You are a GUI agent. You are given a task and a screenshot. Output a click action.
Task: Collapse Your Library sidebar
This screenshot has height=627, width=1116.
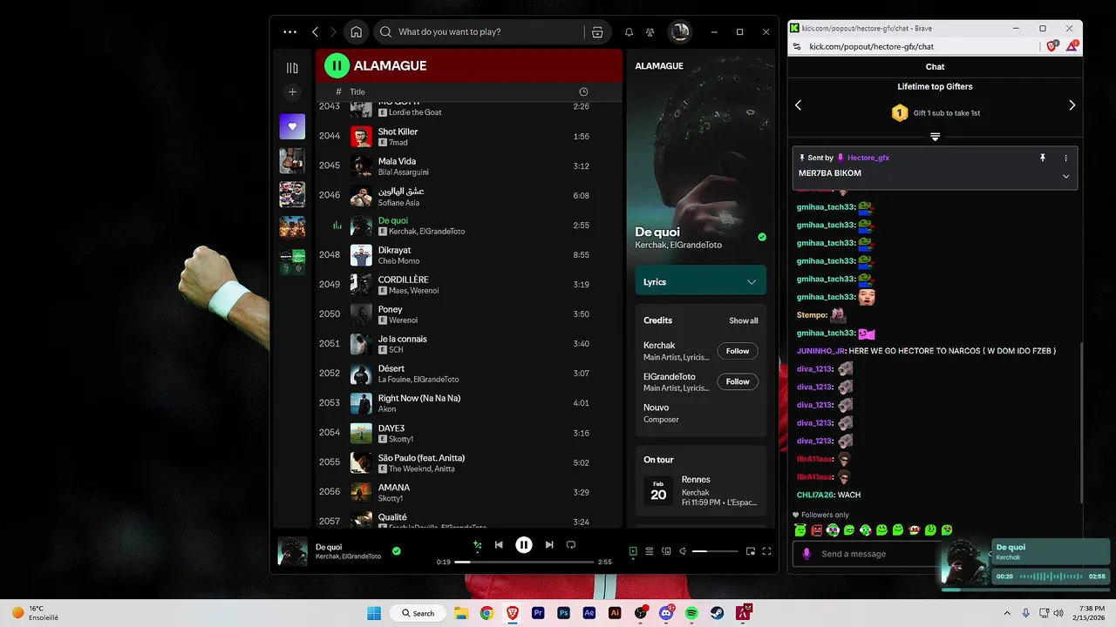click(292, 68)
